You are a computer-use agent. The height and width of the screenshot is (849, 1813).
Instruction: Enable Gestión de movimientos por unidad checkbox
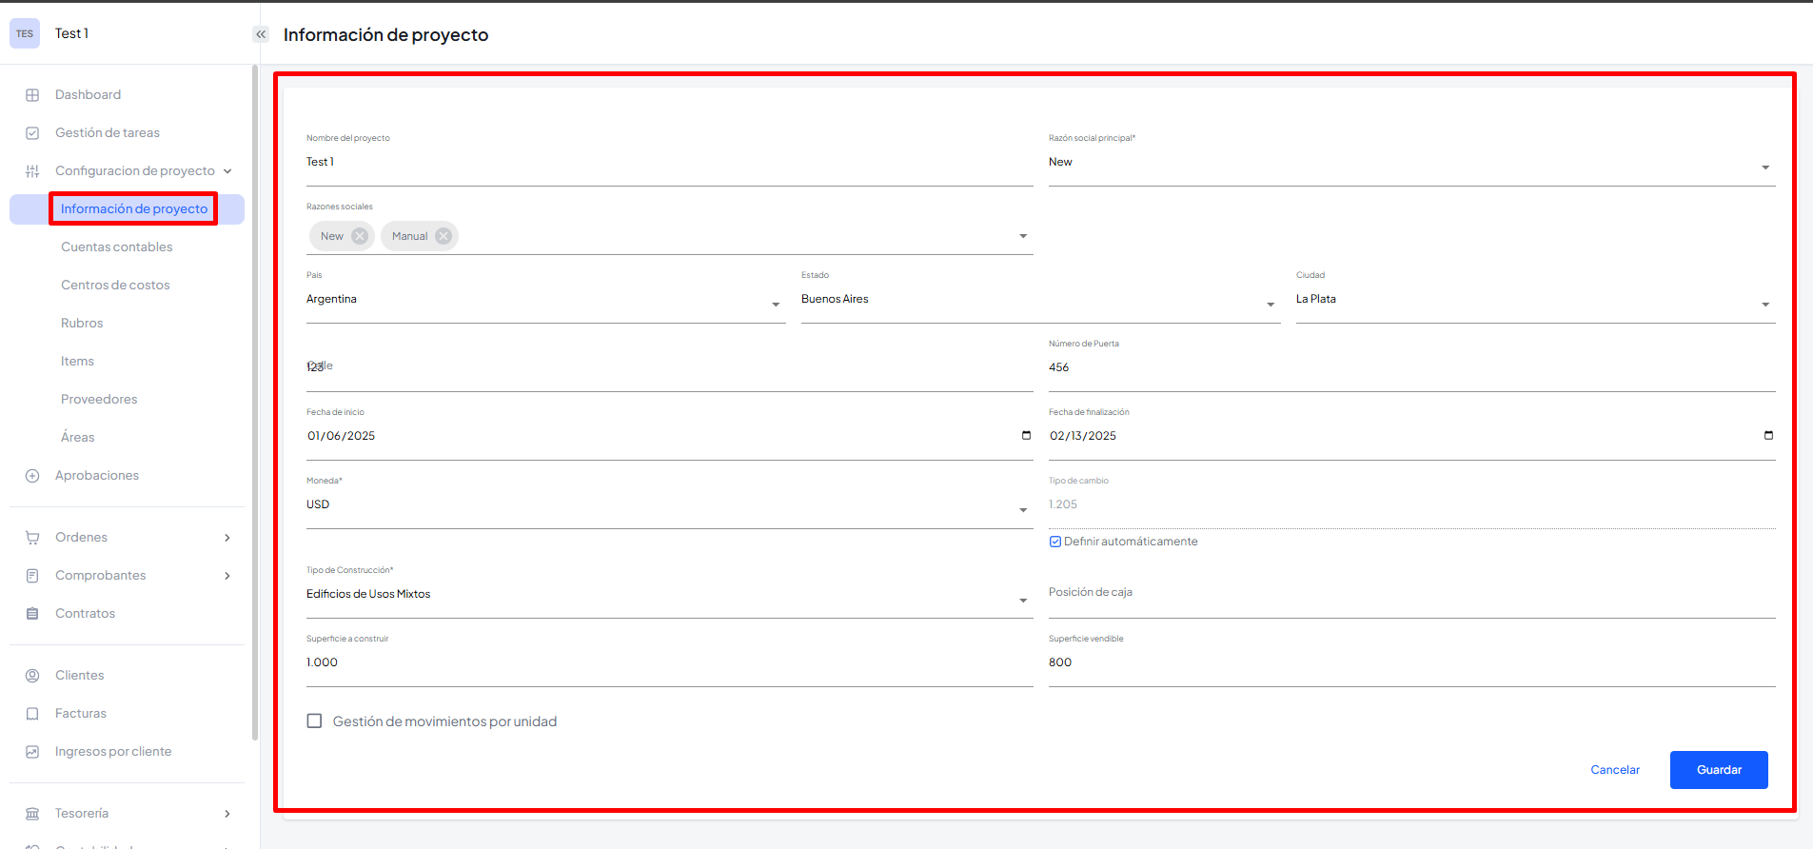pos(314,721)
